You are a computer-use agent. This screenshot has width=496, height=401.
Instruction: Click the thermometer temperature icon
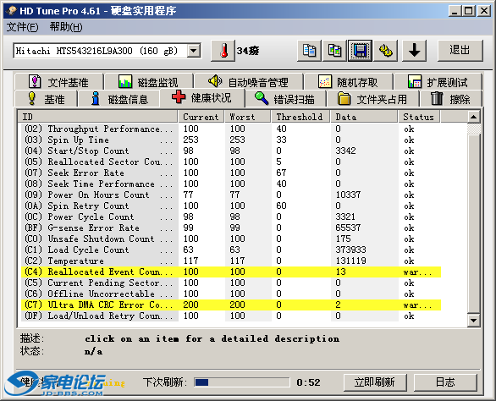coord(223,51)
